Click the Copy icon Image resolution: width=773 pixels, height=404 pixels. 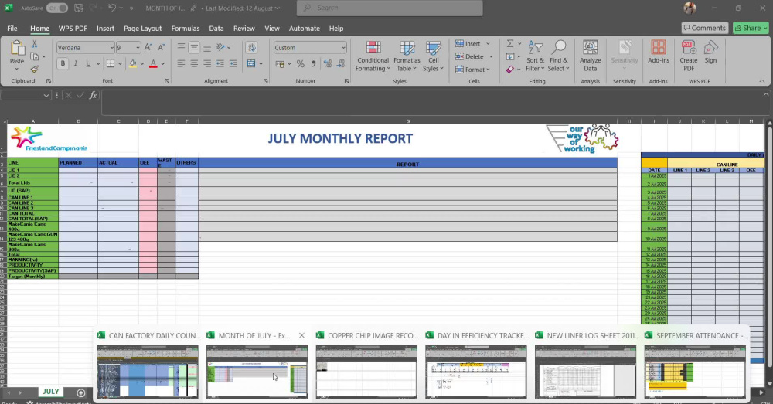[35, 56]
